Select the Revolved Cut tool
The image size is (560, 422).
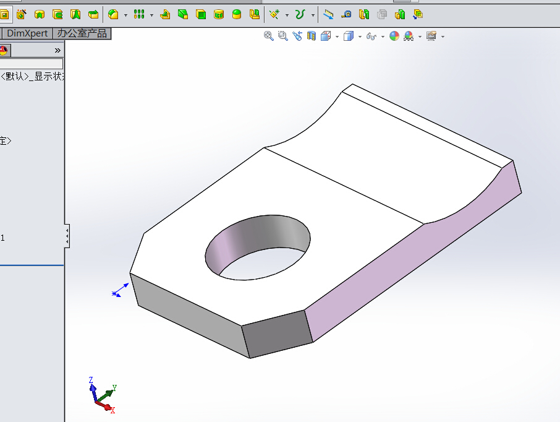(x=40, y=14)
